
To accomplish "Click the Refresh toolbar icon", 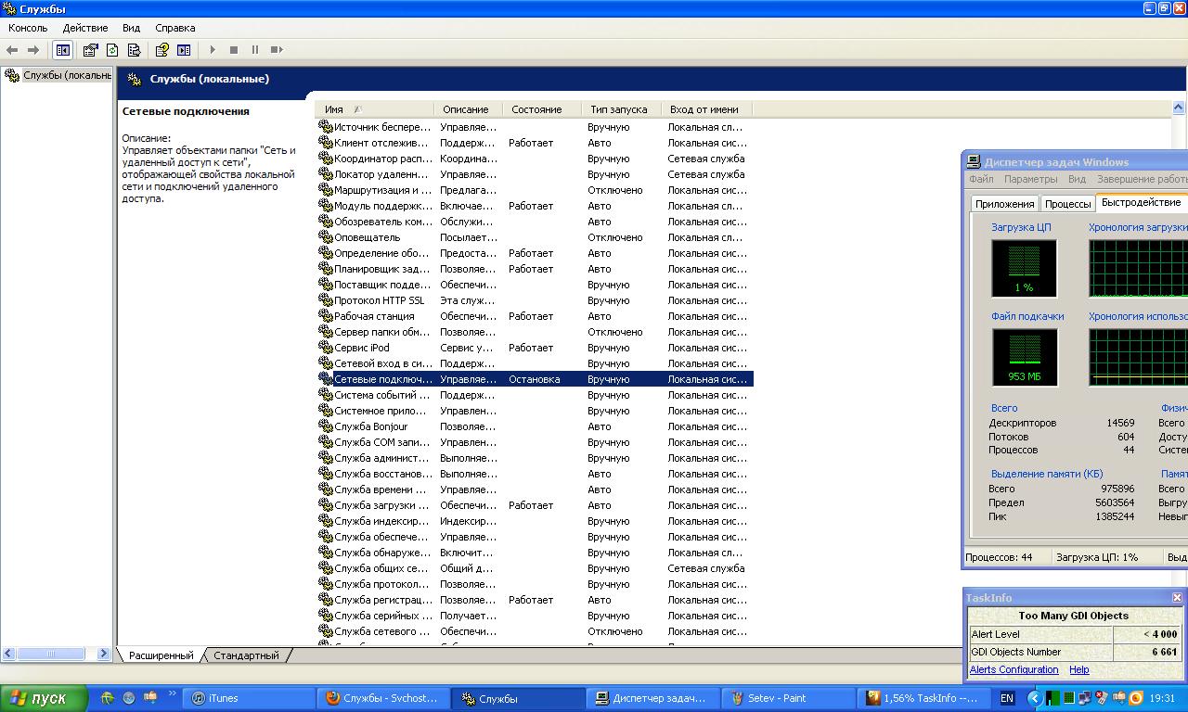I will point(112,50).
